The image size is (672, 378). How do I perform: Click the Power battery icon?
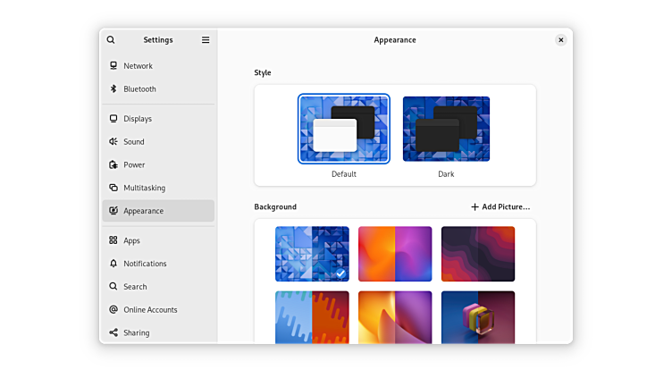[x=113, y=165]
